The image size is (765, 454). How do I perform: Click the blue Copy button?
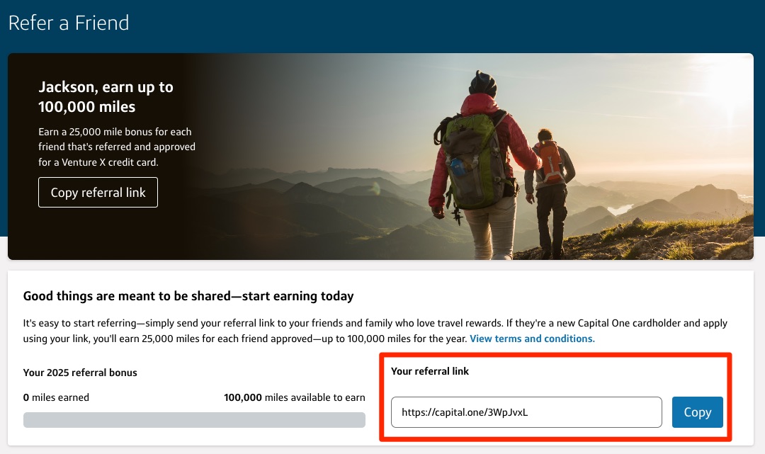[x=697, y=412]
